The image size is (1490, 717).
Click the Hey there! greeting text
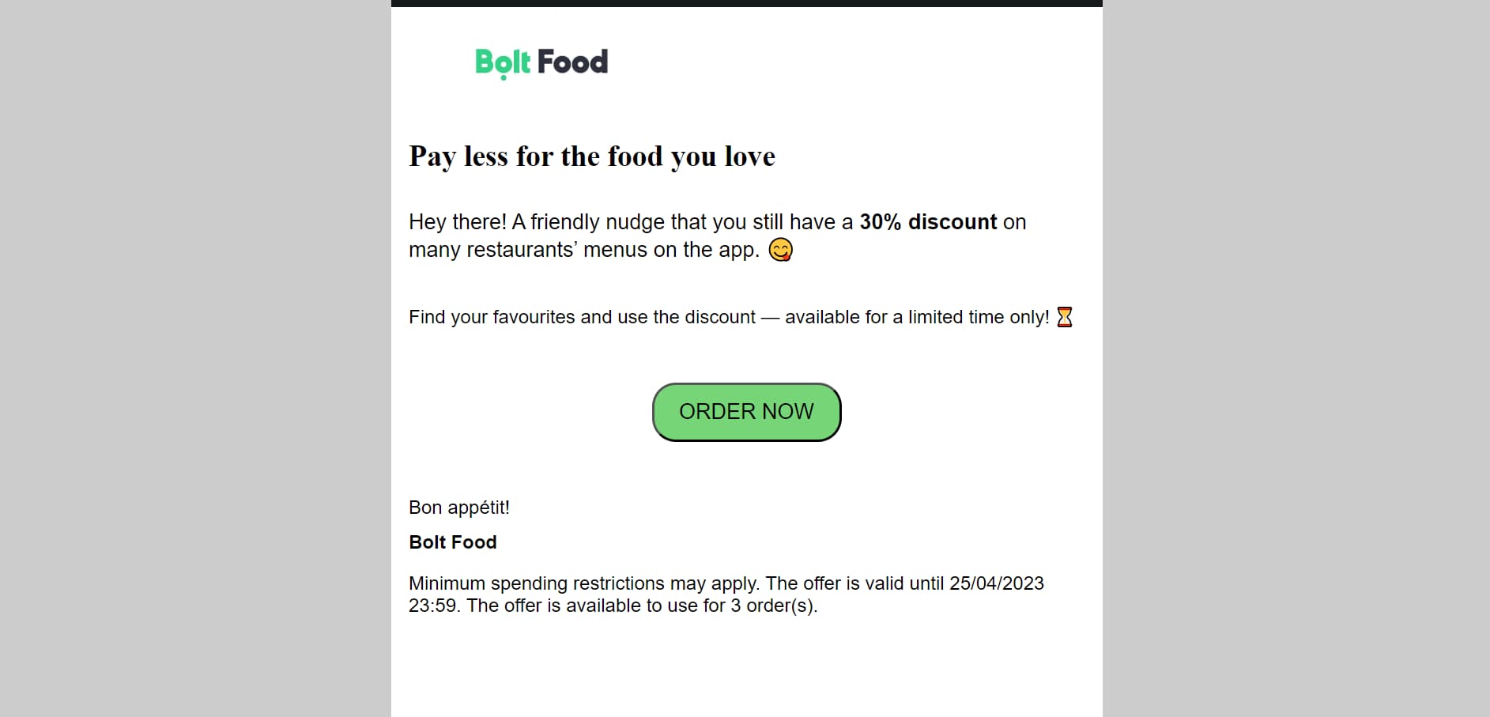[458, 222]
